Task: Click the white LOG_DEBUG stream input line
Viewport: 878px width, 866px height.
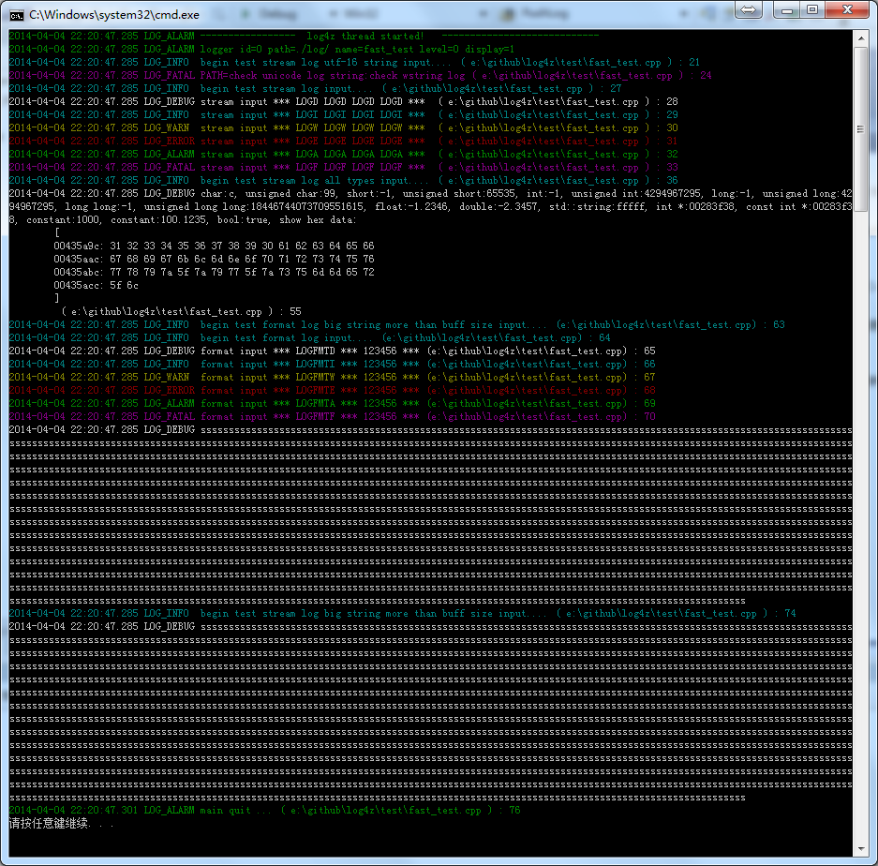Action: coord(347,101)
